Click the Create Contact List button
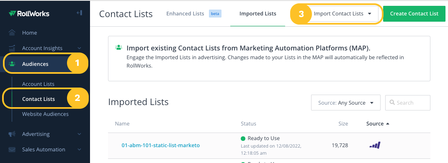This screenshot has height=163, width=448. pos(414,14)
